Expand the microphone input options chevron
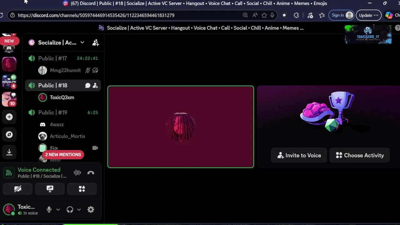Screen dimensions: 400x225 (x=58, y=210)
